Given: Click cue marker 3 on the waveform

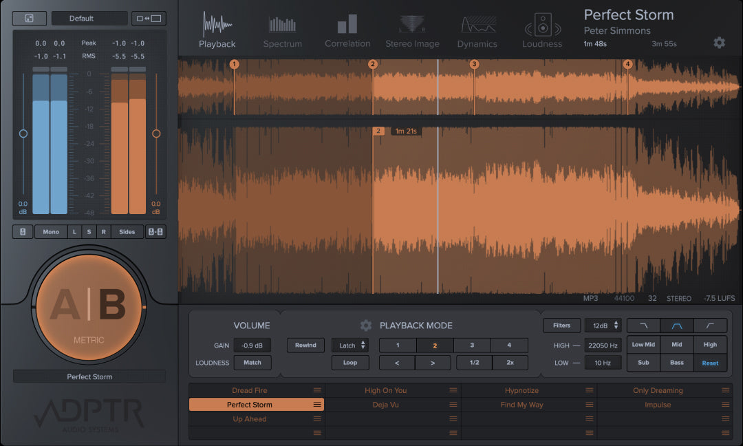Looking at the screenshot, I should coord(474,64).
